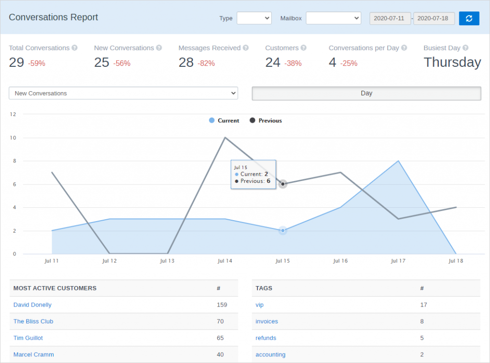
Task: Refresh the report with the blue refresh icon
Action: 469,18
